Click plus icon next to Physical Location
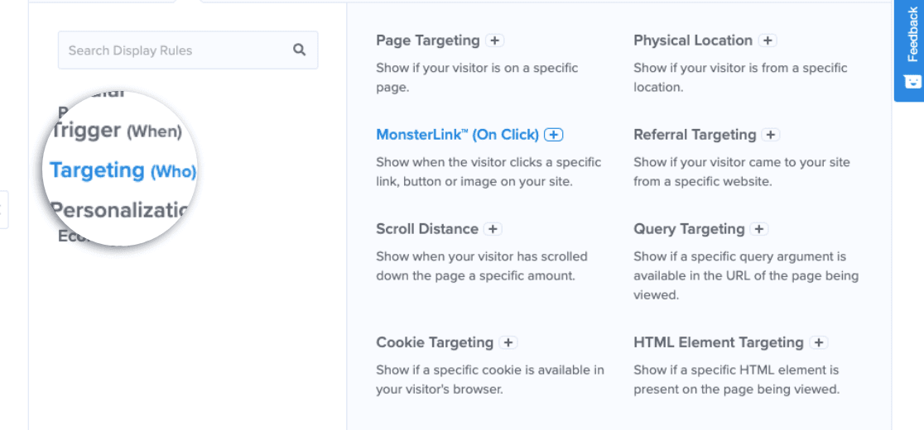This screenshot has height=430, width=924. tap(768, 41)
